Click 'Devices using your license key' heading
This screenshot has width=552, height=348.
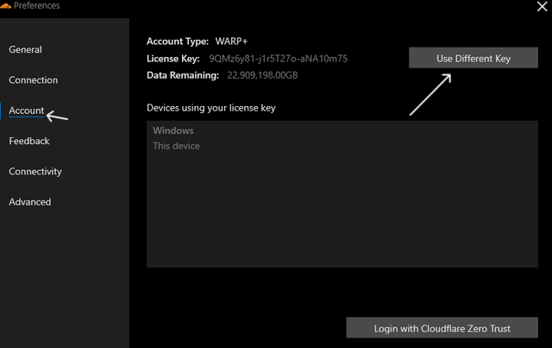(x=210, y=108)
